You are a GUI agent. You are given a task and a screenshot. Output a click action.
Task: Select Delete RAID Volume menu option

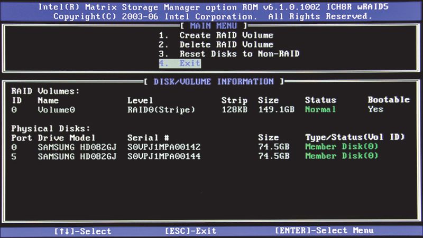pyautogui.click(x=216, y=45)
